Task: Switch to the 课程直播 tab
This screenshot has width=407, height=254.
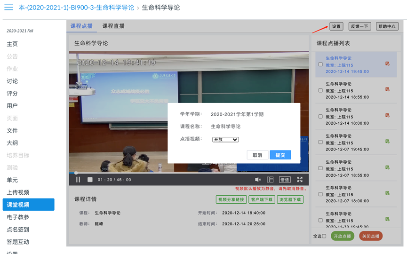Action: (113, 26)
